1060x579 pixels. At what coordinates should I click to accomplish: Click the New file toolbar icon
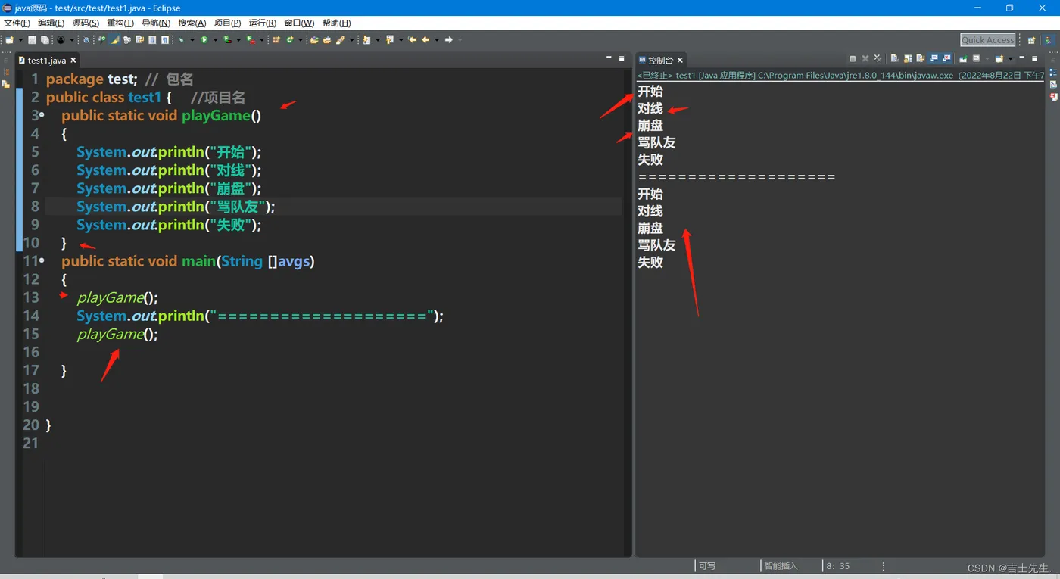coord(9,39)
